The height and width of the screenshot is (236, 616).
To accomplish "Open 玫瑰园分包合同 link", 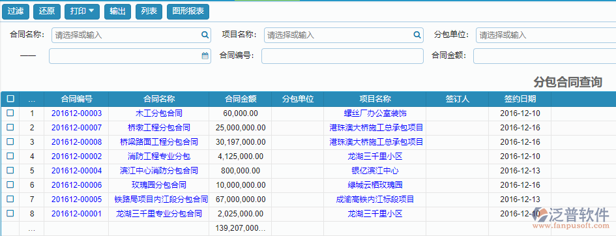I will point(159,185).
